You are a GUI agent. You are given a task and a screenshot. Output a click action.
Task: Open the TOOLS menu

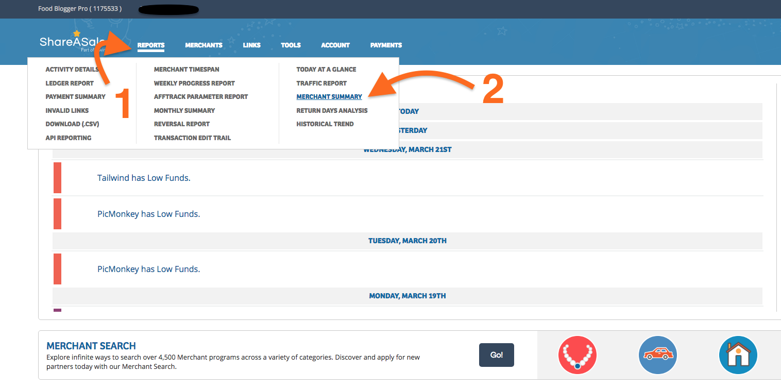click(x=291, y=45)
